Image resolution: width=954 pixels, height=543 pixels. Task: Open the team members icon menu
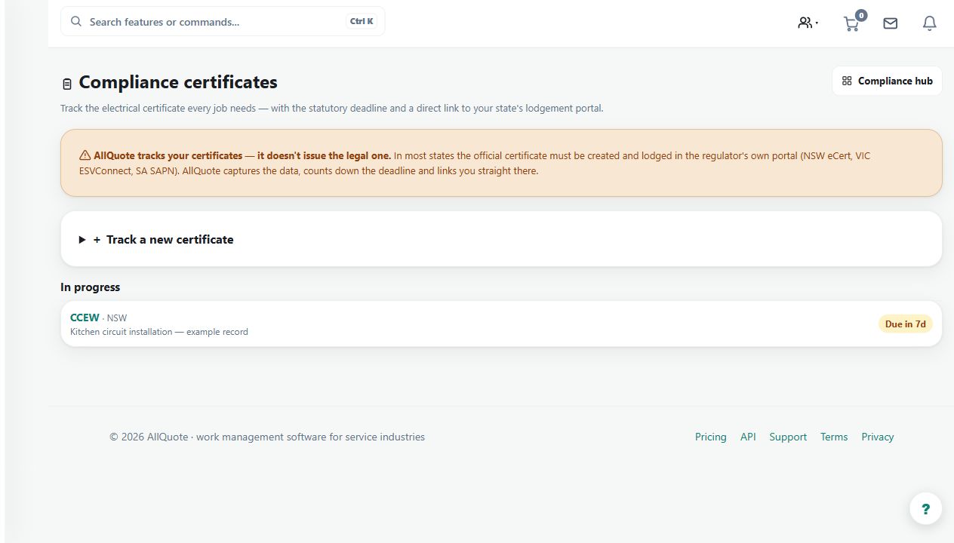[808, 23]
